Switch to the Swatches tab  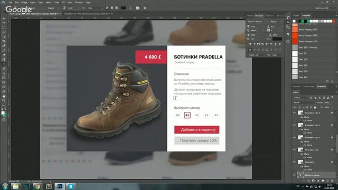click(x=306, y=16)
